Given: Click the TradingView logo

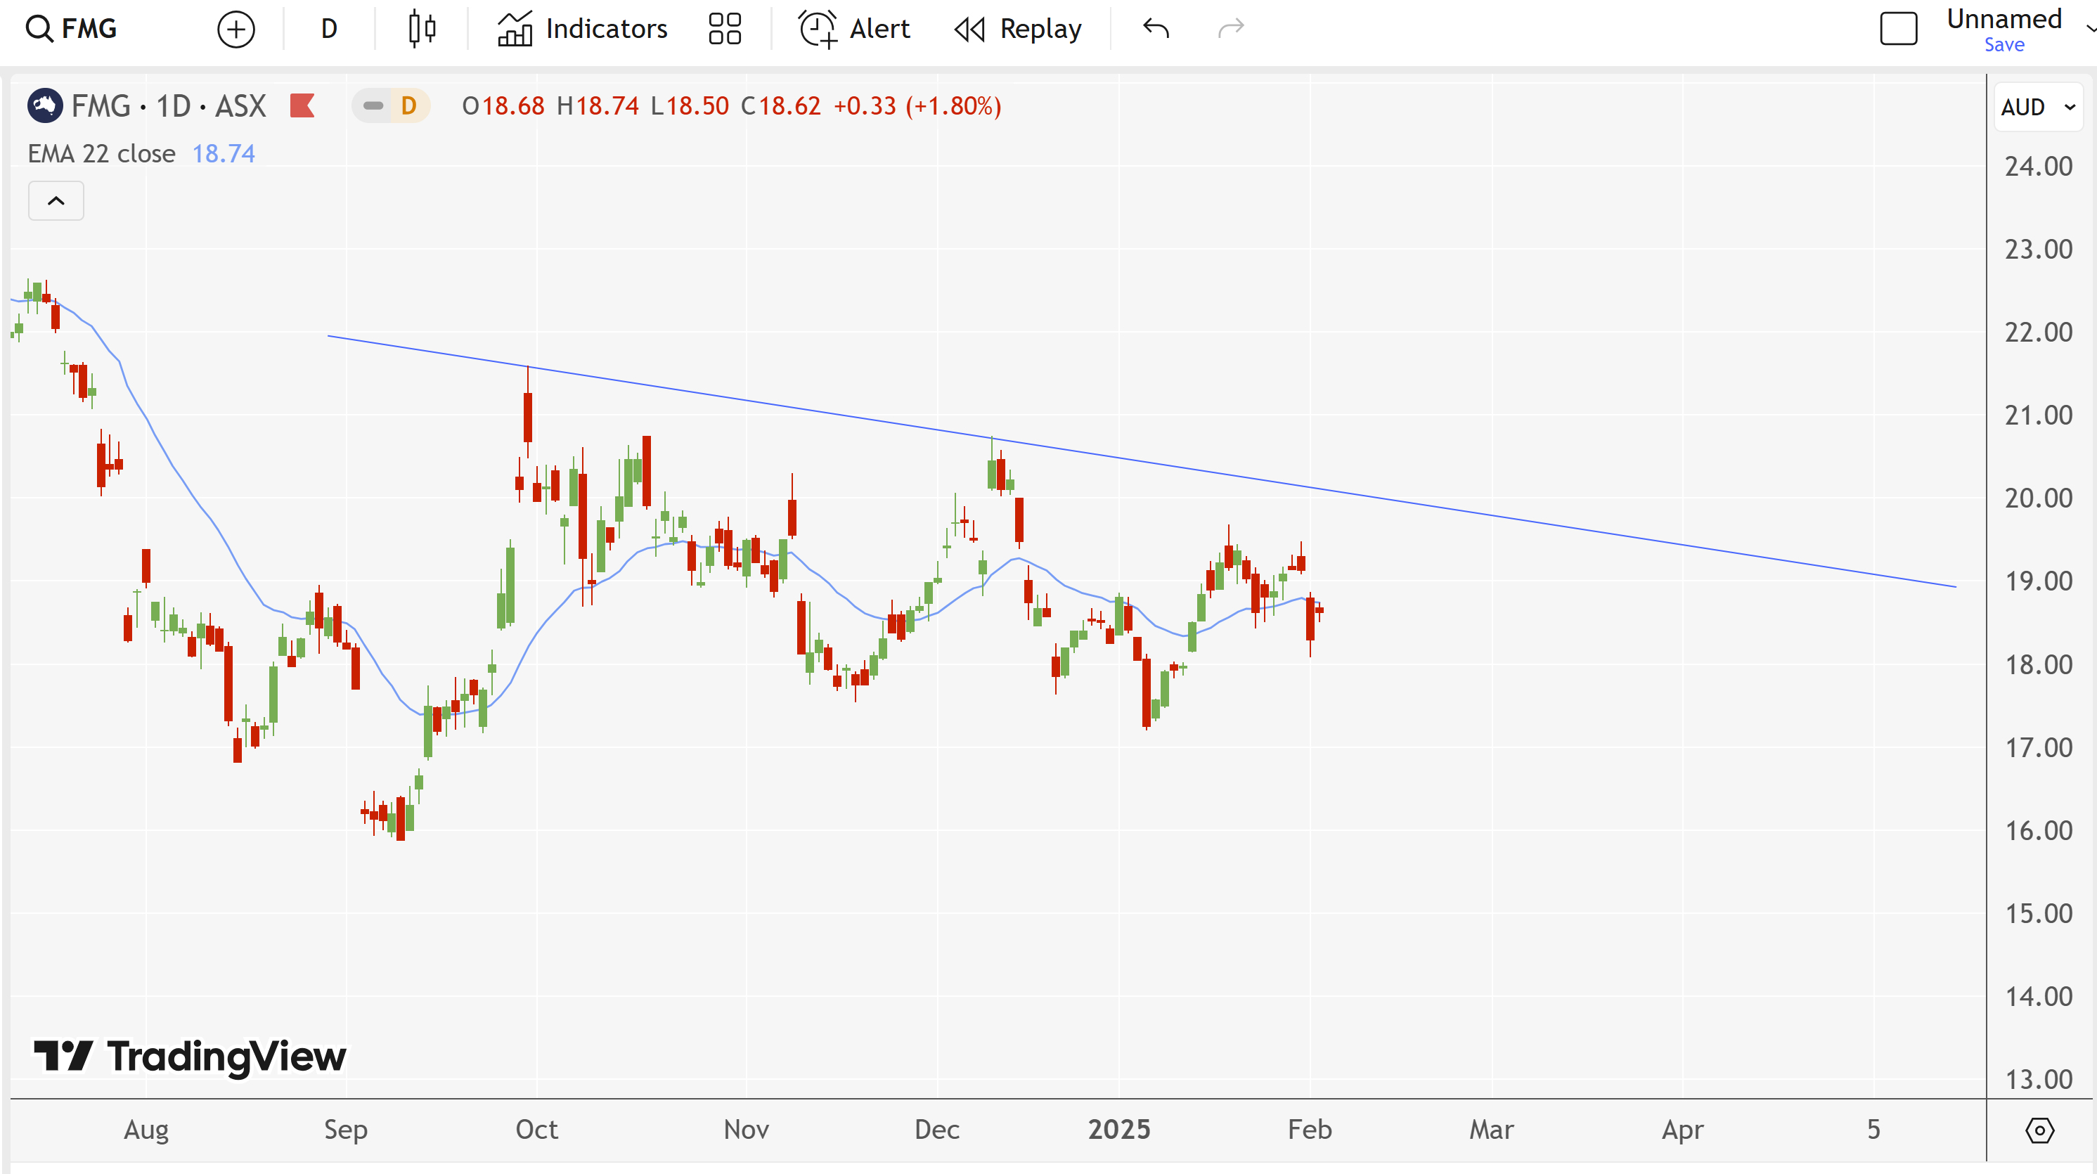Looking at the screenshot, I should tap(190, 1057).
